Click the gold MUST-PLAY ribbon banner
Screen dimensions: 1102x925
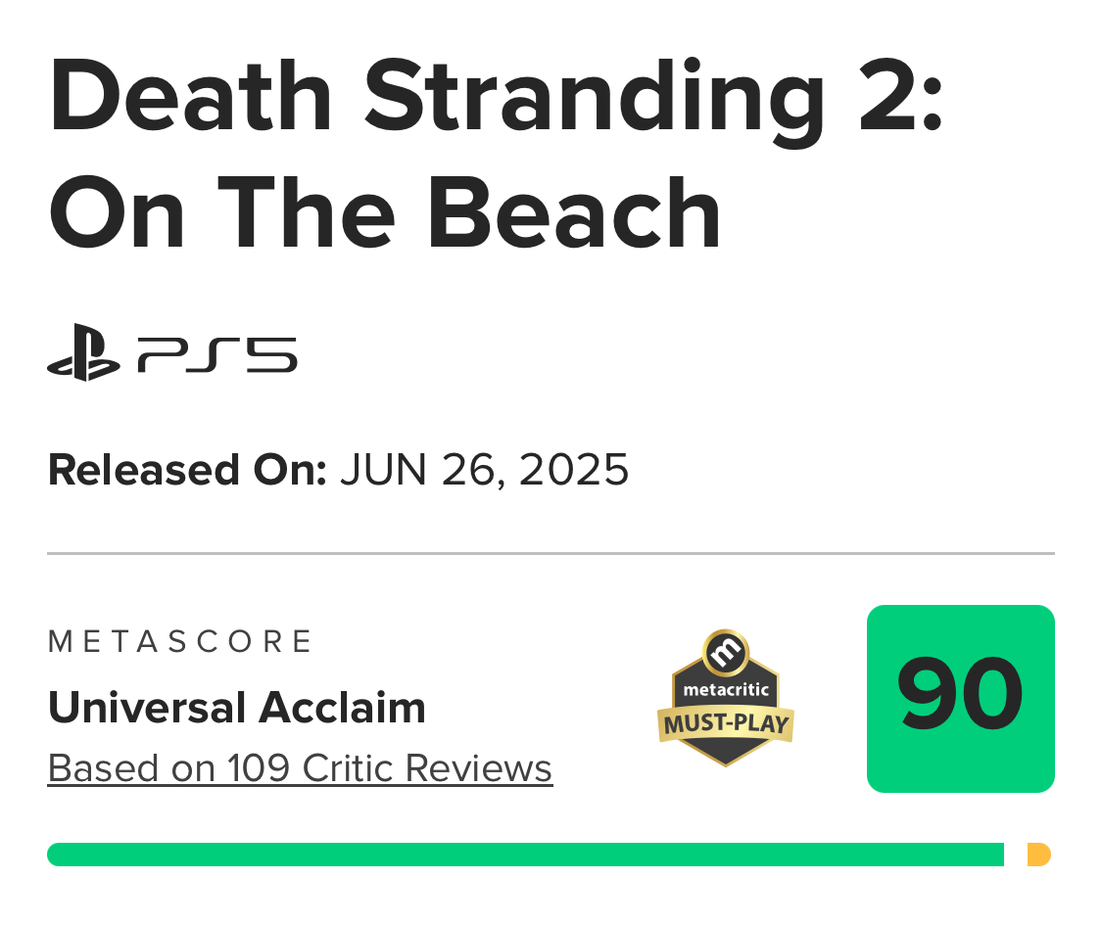726,724
